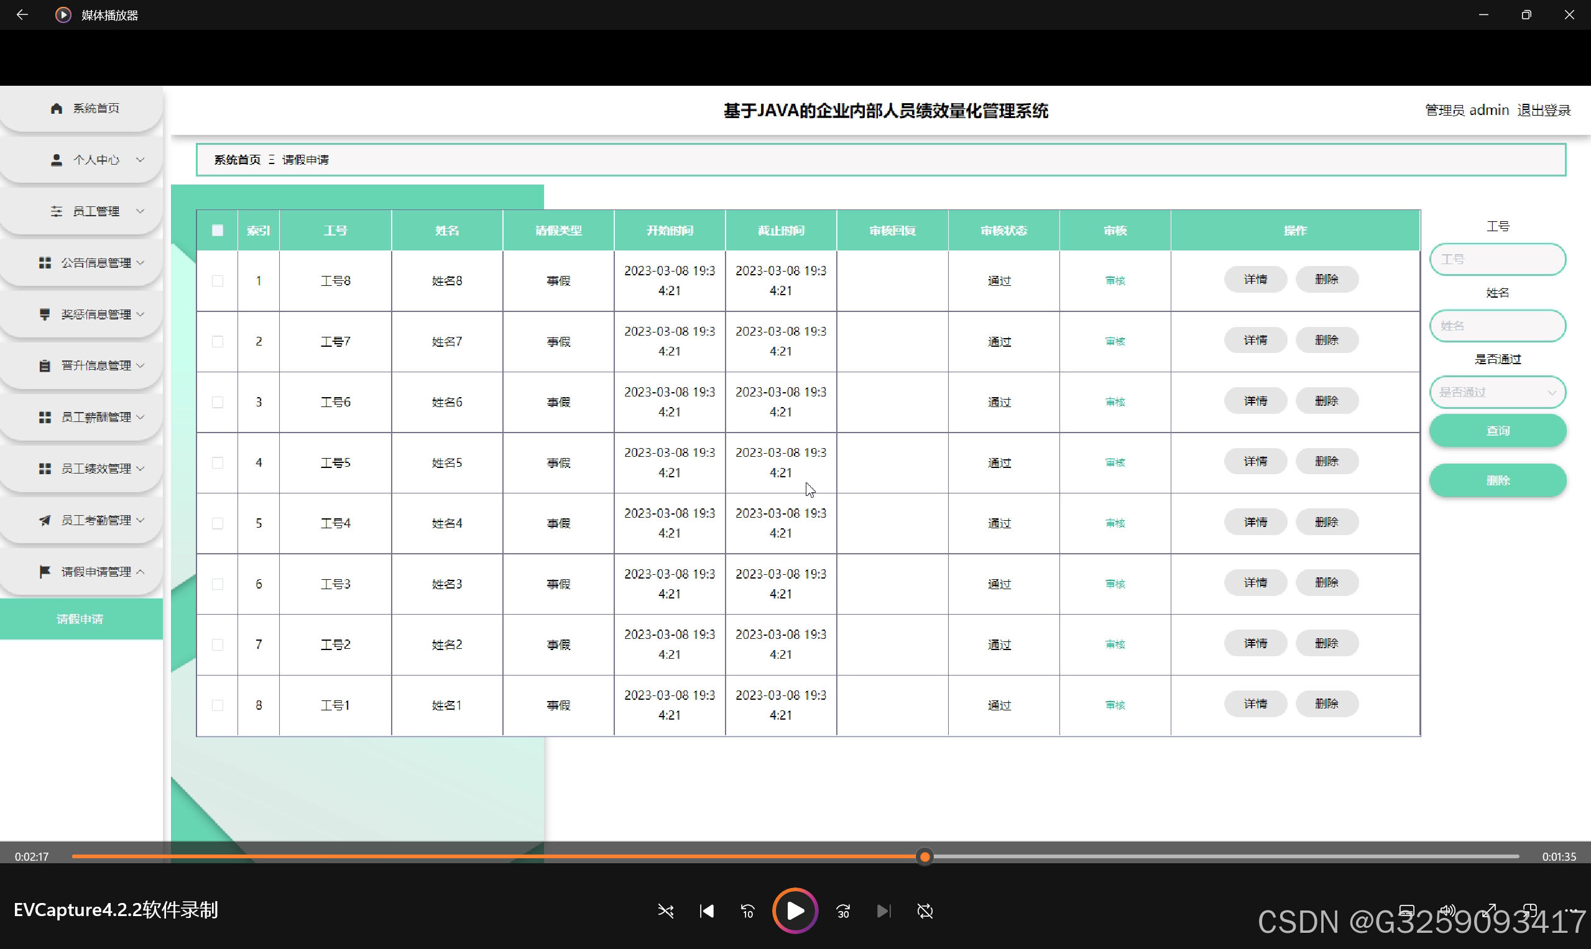Click the shuffle playback icon
The image size is (1591, 949).
click(x=665, y=910)
